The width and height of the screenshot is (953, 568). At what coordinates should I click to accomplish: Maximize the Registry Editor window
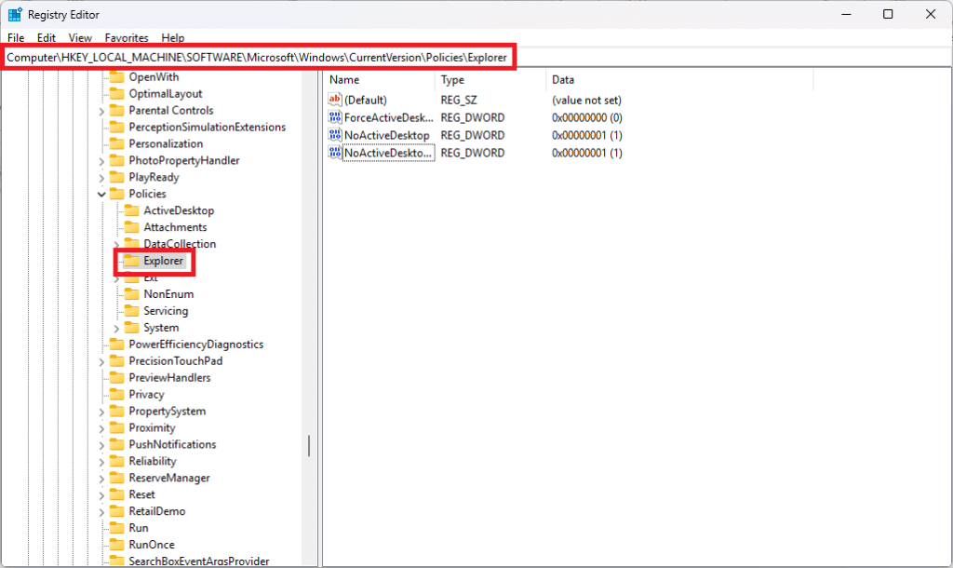(x=888, y=14)
